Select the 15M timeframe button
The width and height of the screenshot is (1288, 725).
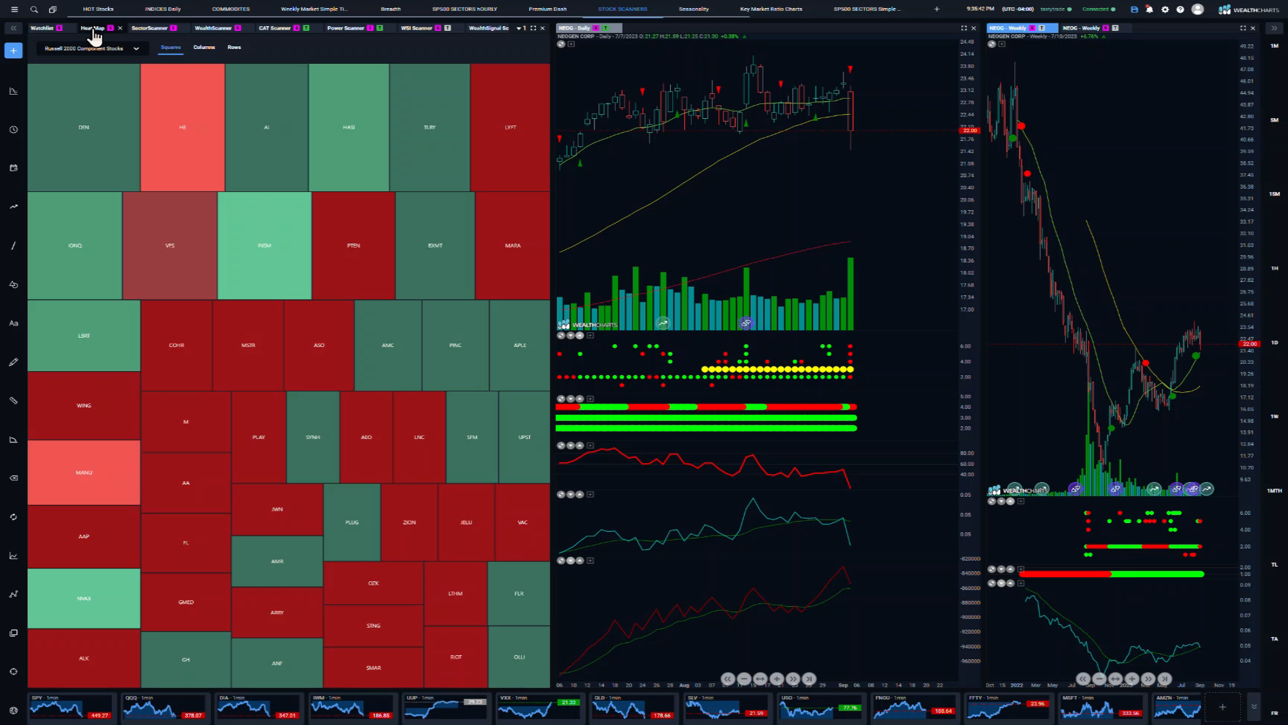click(x=1274, y=194)
